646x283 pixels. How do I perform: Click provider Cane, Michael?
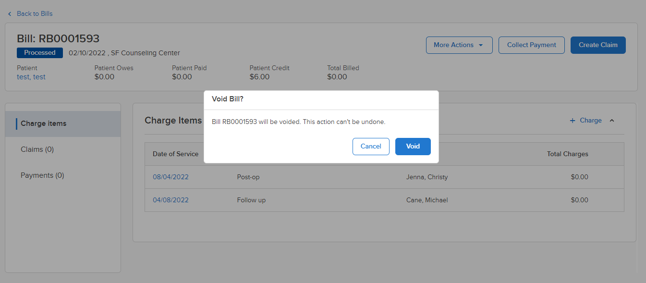click(427, 200)
